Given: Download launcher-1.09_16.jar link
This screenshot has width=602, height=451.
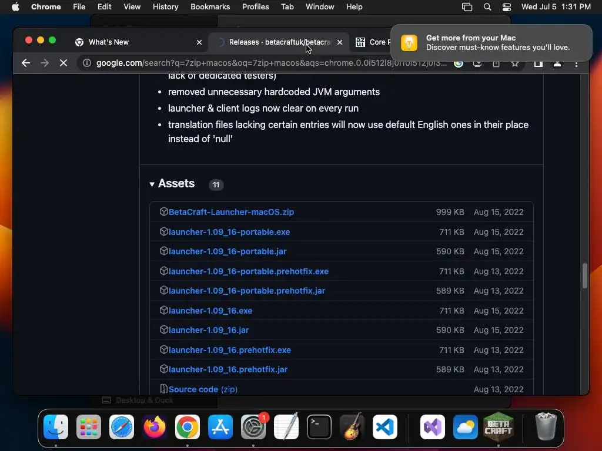Looking at the screenshot, I should (209, 330).
